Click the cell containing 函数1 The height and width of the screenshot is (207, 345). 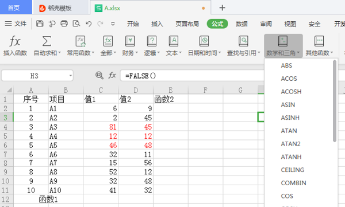(48, 200)
